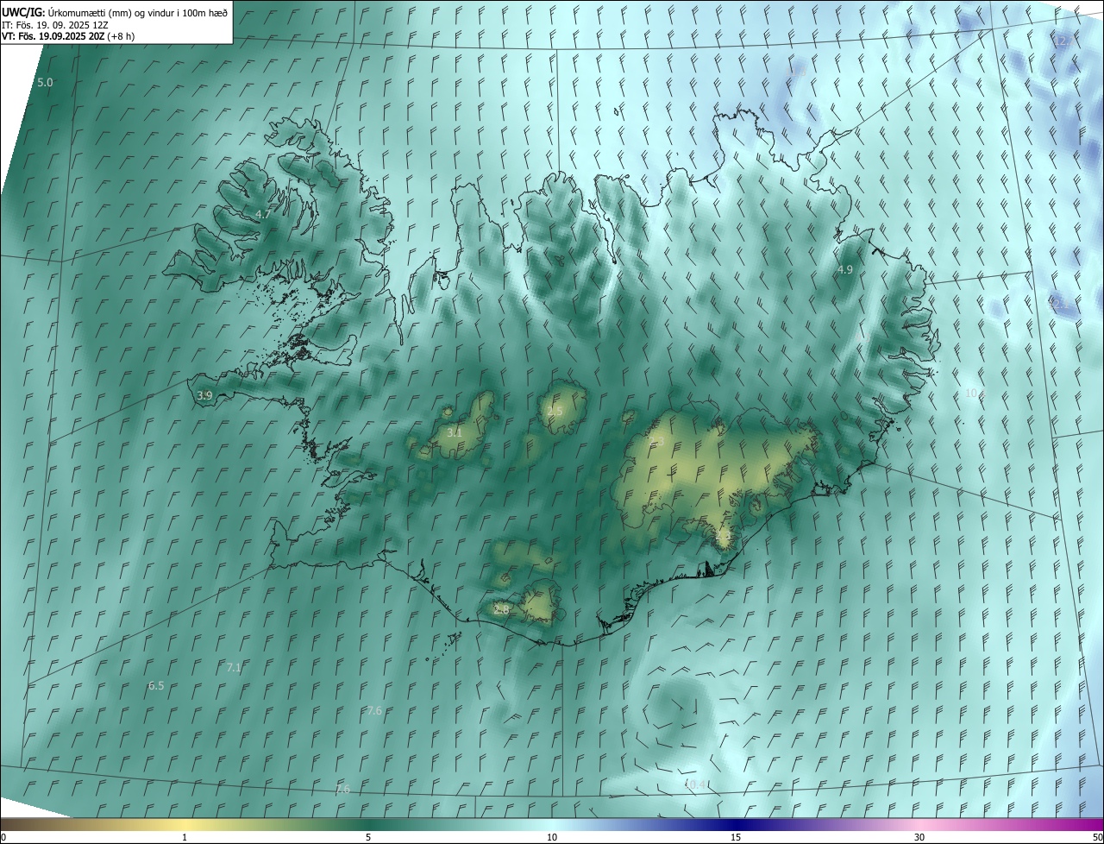Click the 6.5 value label over the sea
The height and width of the screenshot is (844, 1104).
[x=156, y=686]
